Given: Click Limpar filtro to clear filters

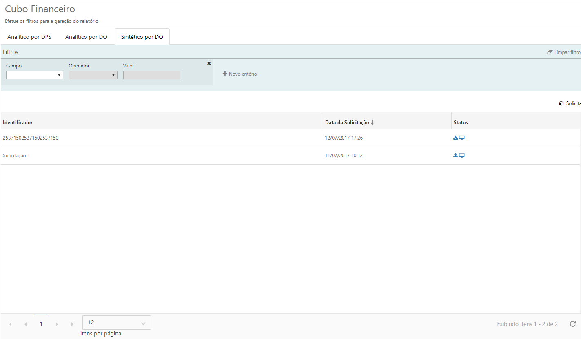Looking at the screenshot, I should coord(564,52).
